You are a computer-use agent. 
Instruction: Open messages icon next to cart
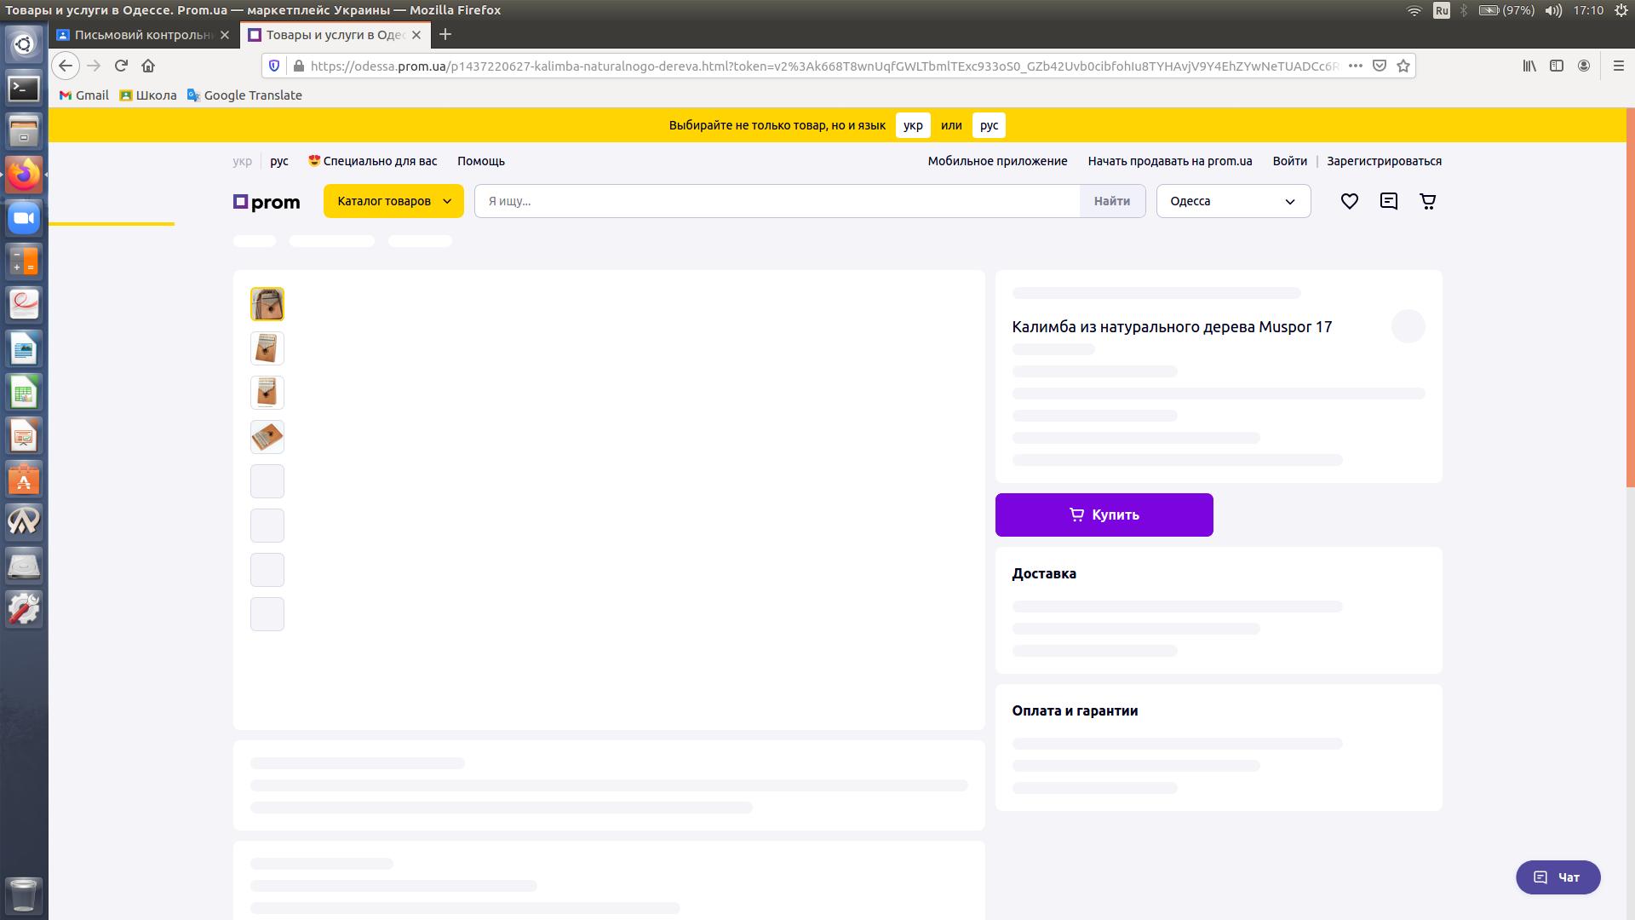pyautogui.click(x=1388, y=202)
